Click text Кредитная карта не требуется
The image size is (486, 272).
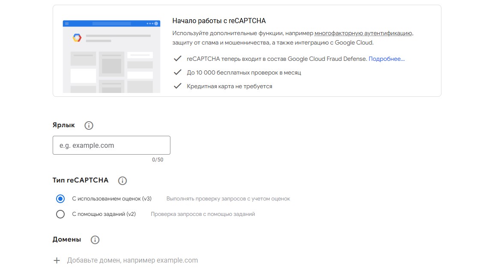[230, 86]
